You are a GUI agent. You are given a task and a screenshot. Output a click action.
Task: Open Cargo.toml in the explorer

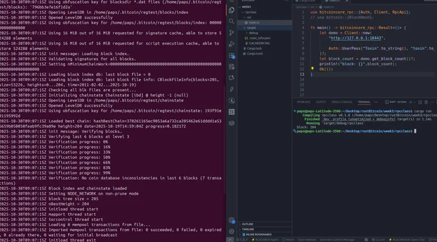click(x=265, y=54)
